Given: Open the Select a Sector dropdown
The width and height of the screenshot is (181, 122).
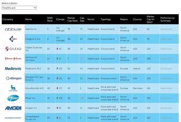Looking at the screenshot, I should pos(19,8).
